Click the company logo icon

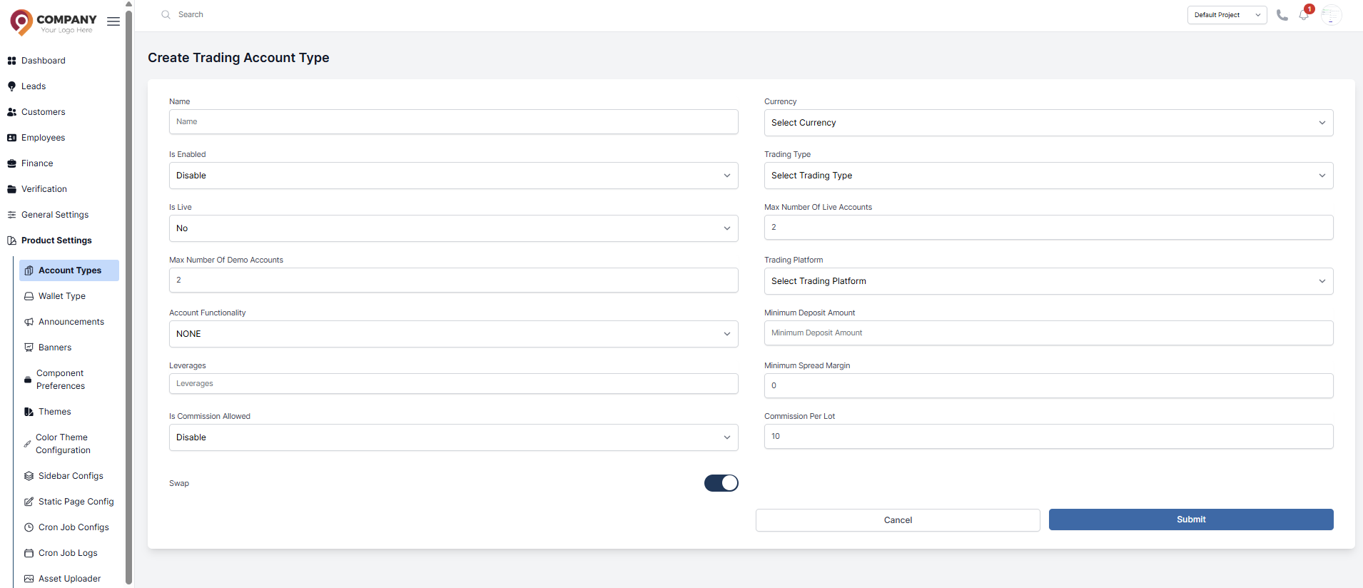pyautogui.click(x=21, y=22)
